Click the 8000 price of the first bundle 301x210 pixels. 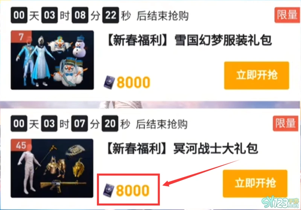pyautogui.click(x=134, y=83)
